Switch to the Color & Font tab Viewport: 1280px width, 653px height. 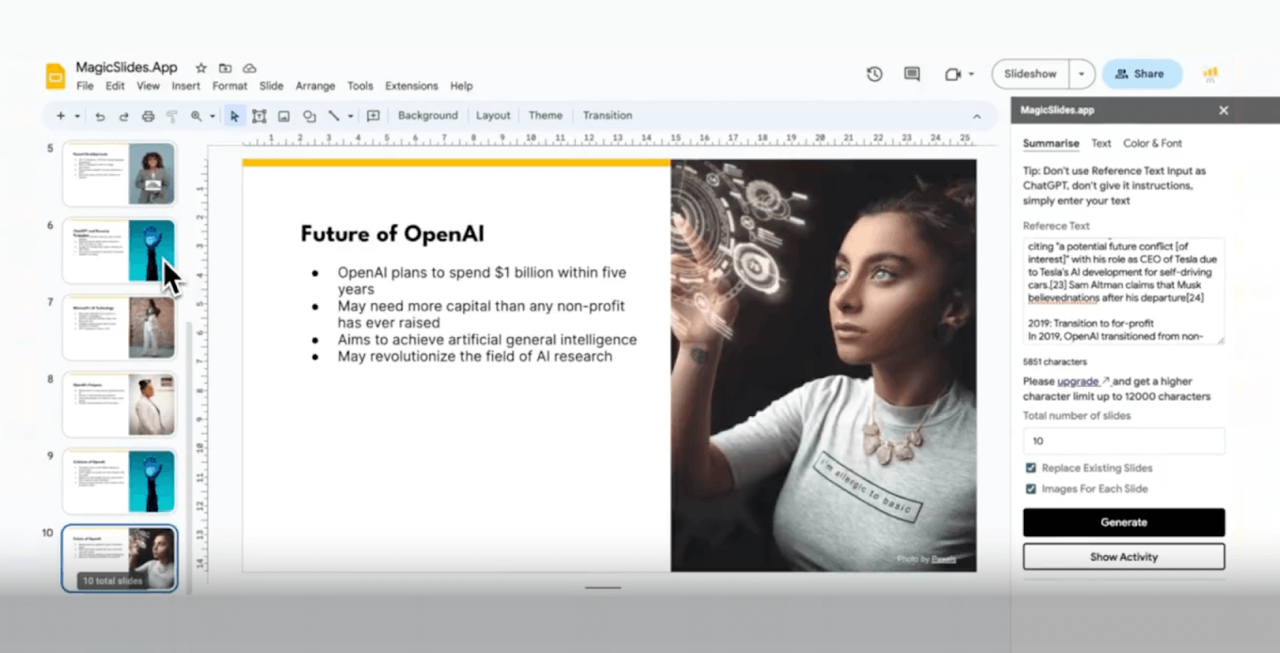1153,143
